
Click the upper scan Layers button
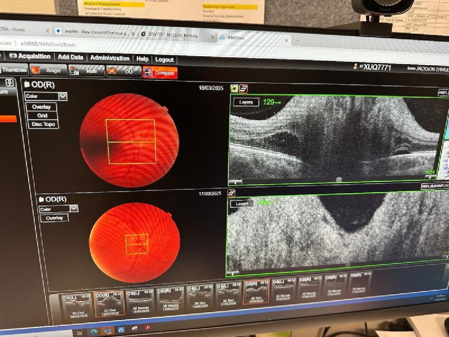246,102
